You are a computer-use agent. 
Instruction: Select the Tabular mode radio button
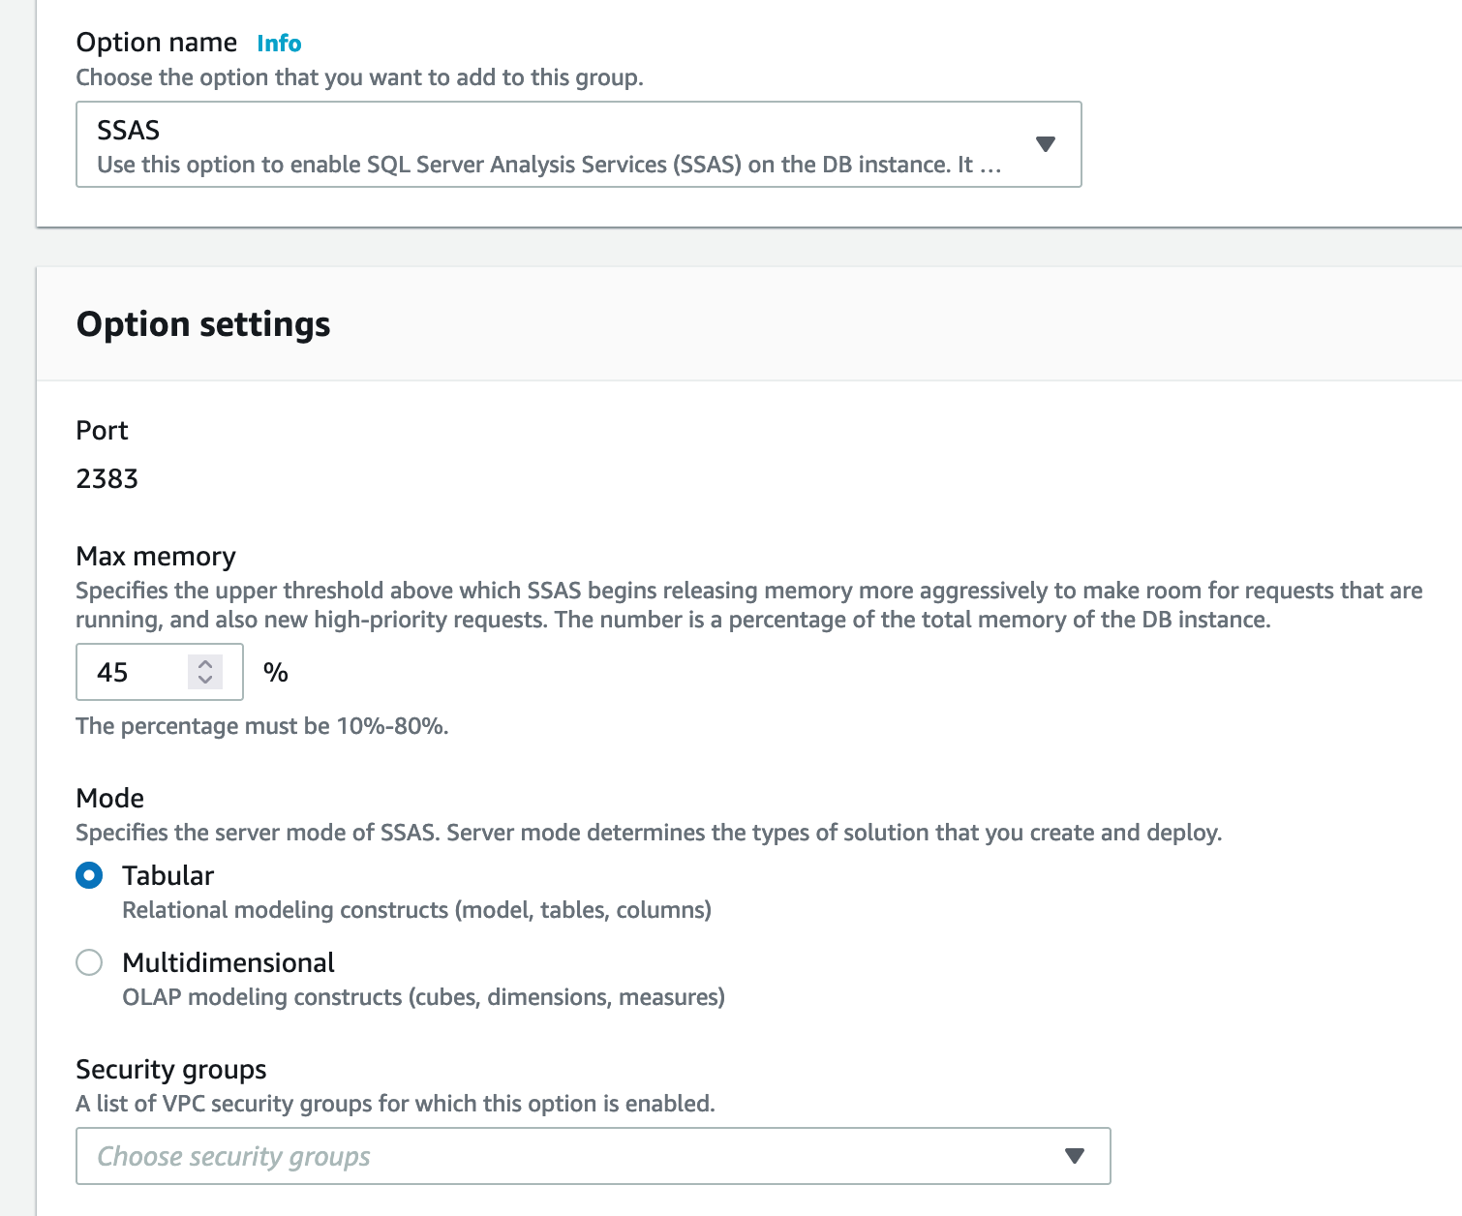(89, 876)
